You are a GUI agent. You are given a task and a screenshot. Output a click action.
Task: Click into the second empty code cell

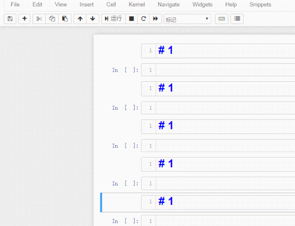pyautogui.click(x=218, y=108)
